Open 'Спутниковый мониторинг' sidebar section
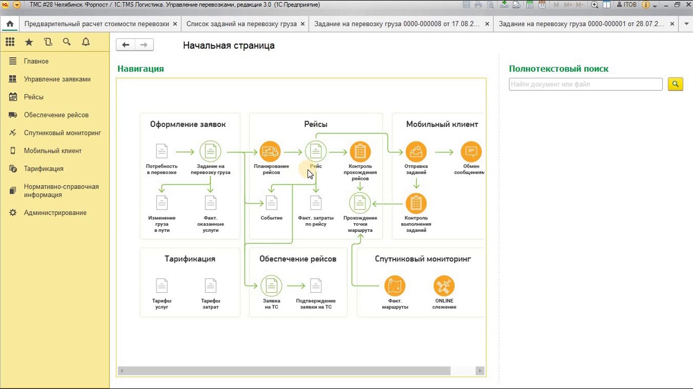Viewport: 693px width, 389px height. tap(55, 132)
